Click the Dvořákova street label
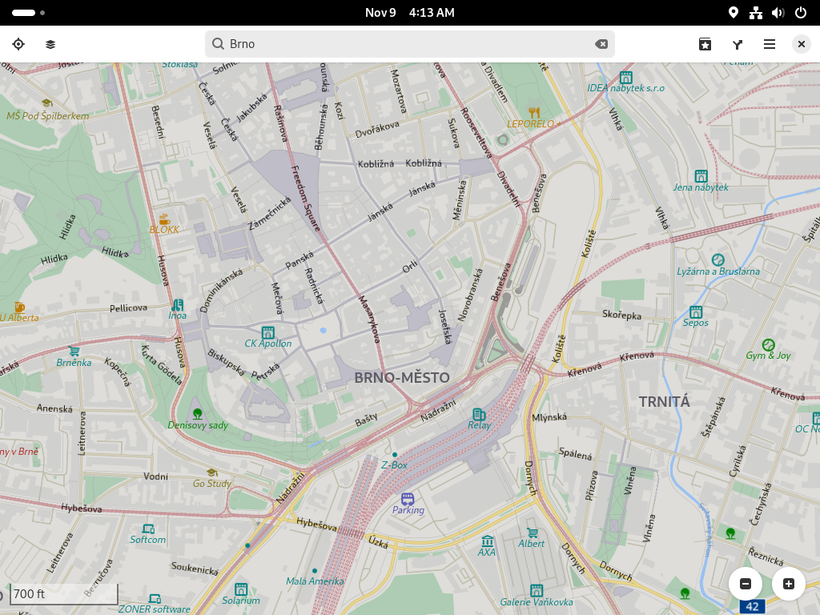 click(x=377, y=129)
